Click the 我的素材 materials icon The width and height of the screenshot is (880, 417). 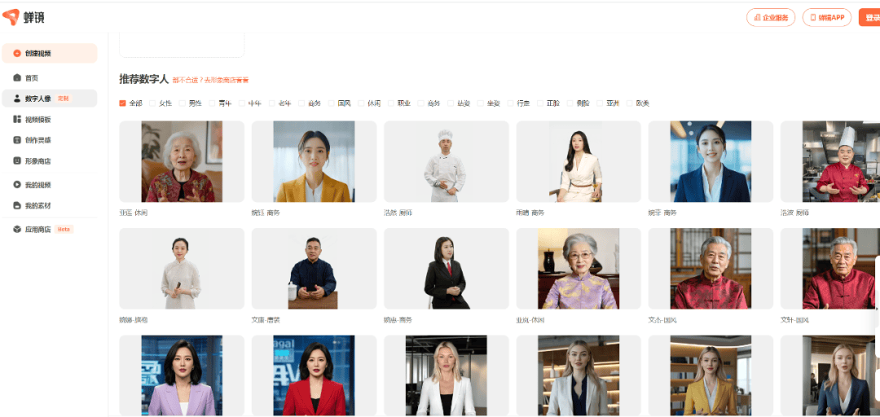[17, 205]
